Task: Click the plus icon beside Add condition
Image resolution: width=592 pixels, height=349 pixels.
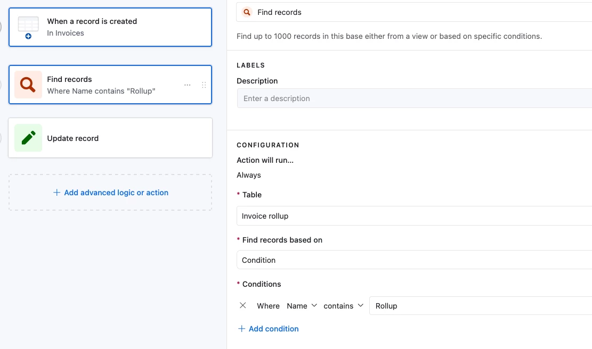Action: (x=241, y=329)
